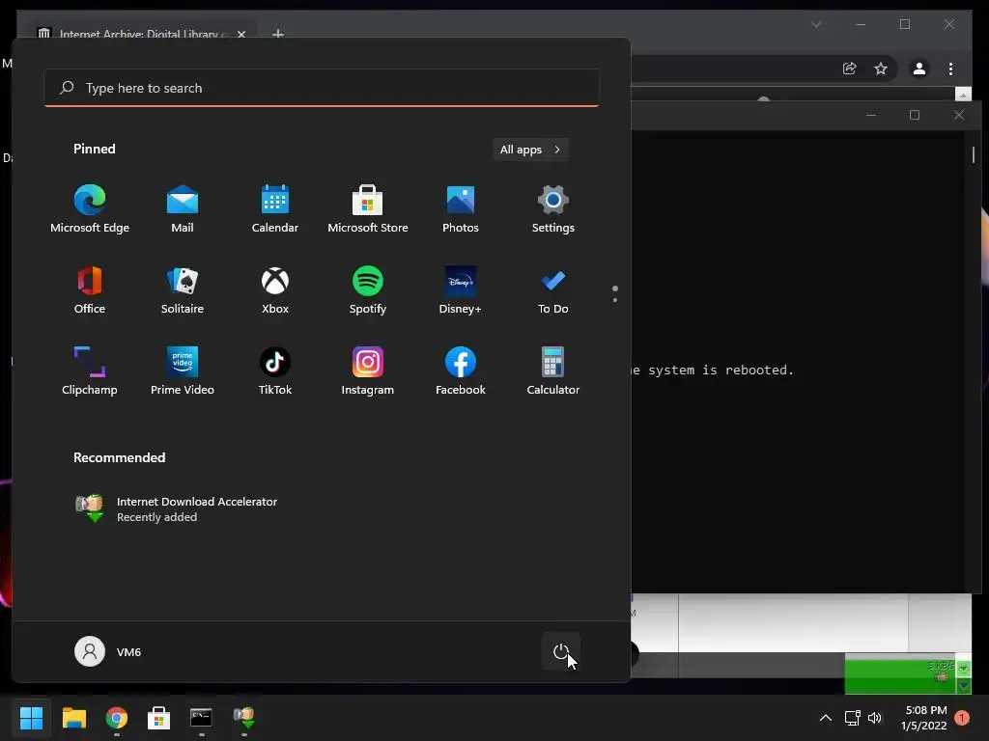Open Microsoft Edge from pinned apps
Viewport: 989px width, 741px height.
point(90,209)
